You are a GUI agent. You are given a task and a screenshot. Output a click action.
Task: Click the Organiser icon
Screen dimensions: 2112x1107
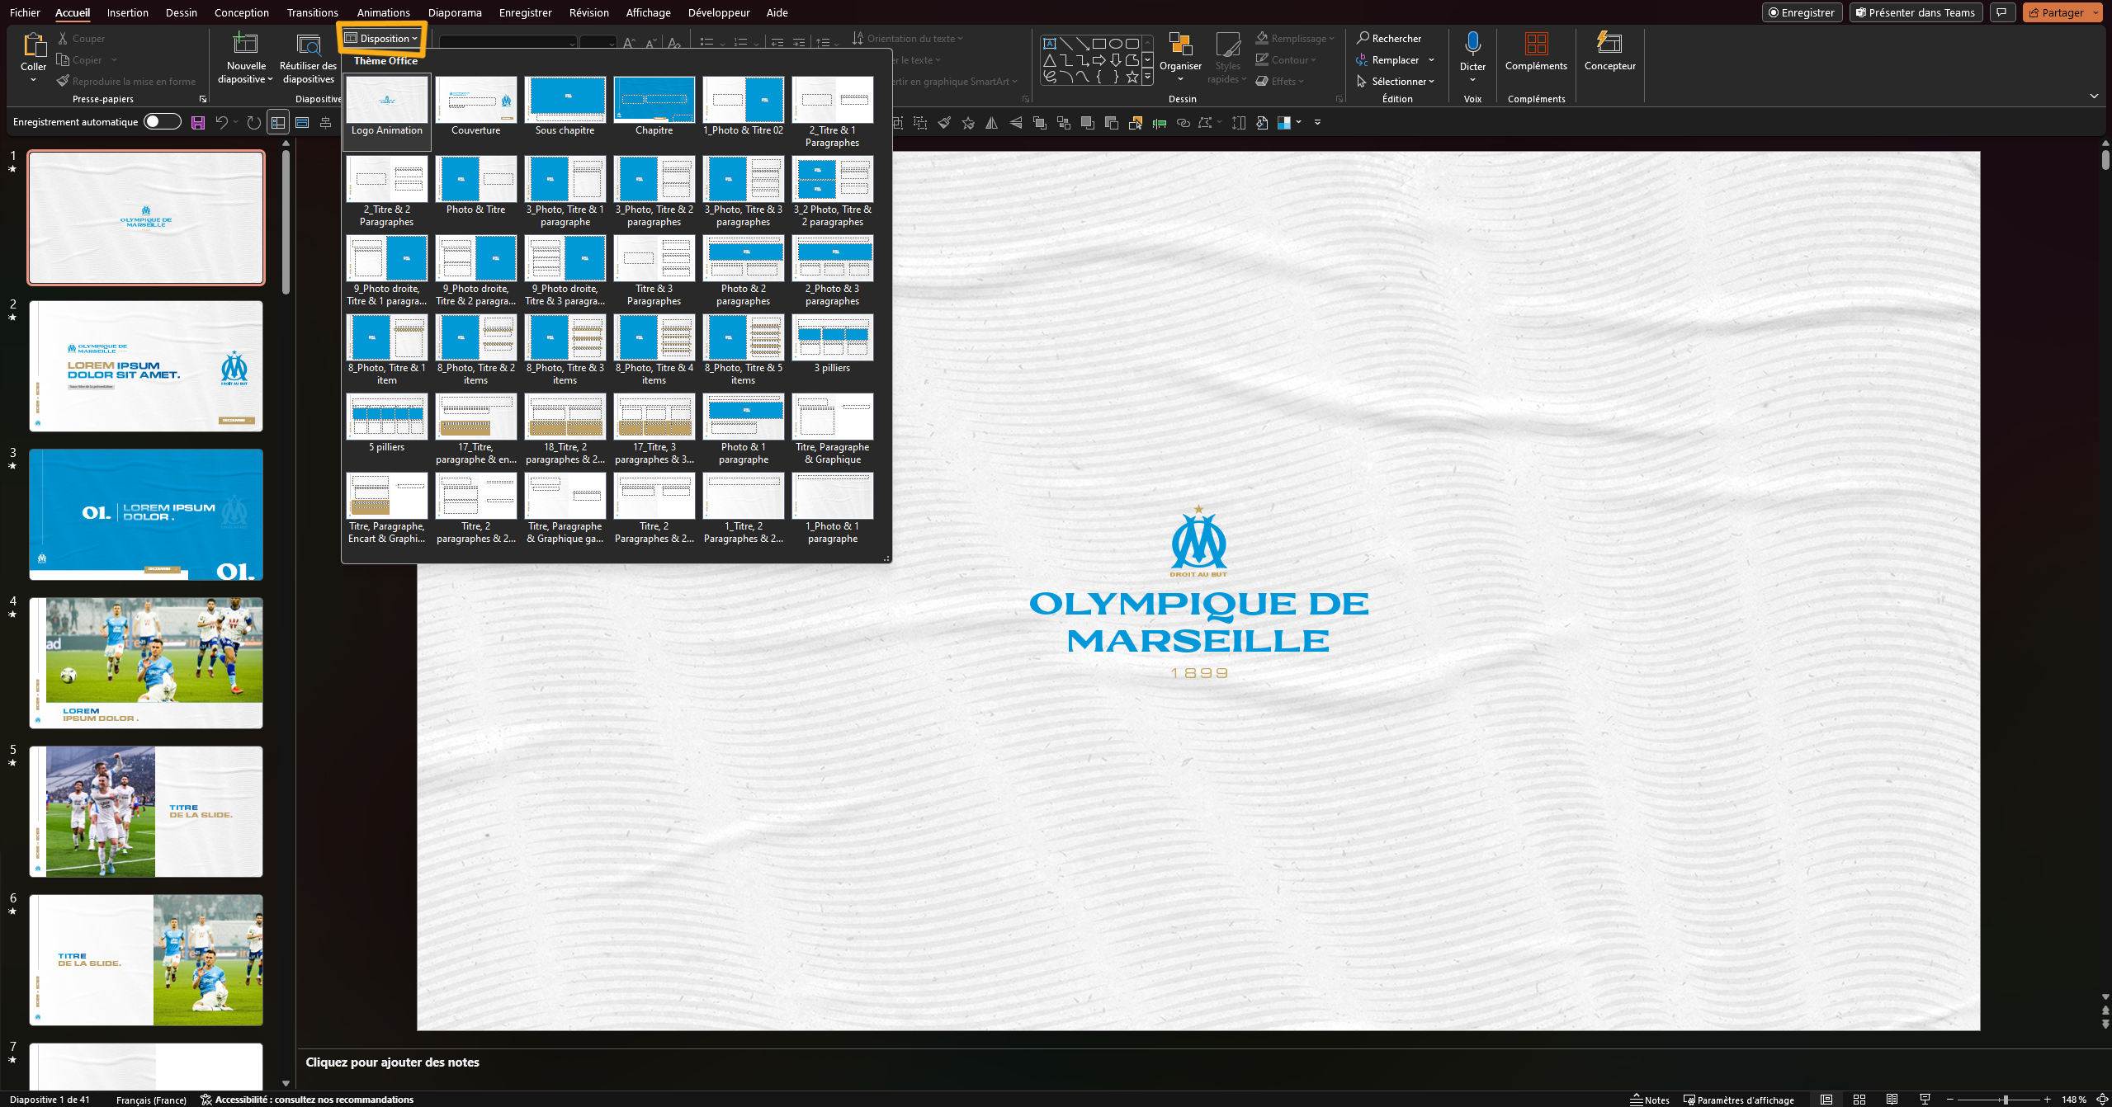point(1180,45)
